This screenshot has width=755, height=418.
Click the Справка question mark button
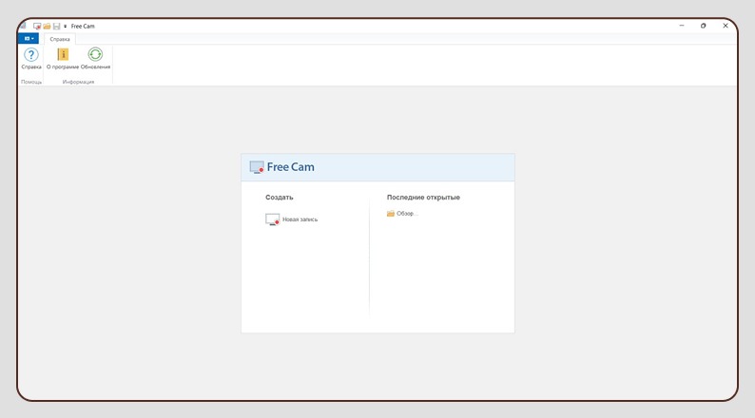[31, 59]
